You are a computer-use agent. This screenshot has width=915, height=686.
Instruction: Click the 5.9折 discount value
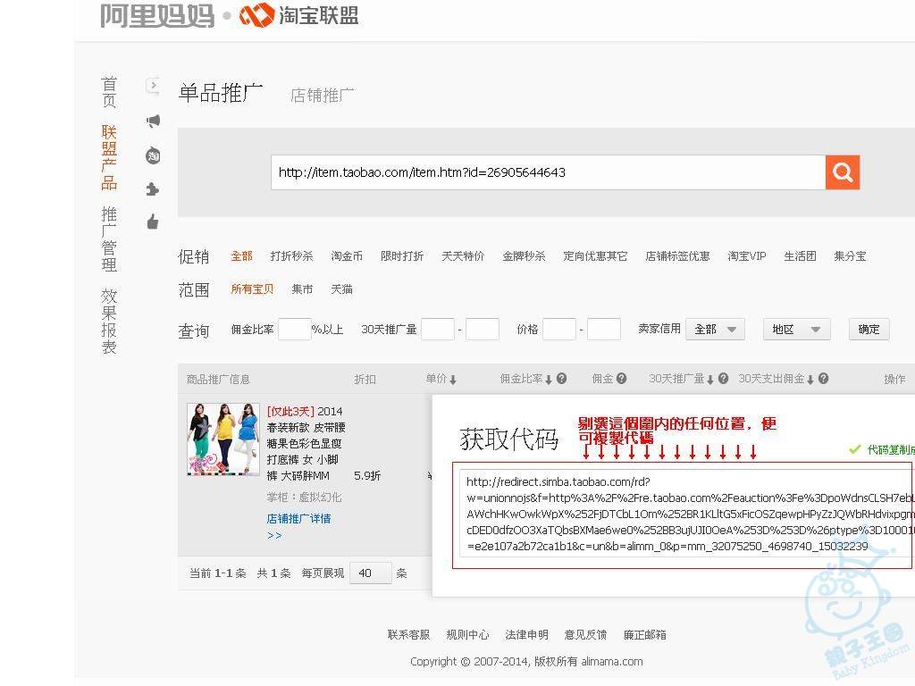[367, 476]
